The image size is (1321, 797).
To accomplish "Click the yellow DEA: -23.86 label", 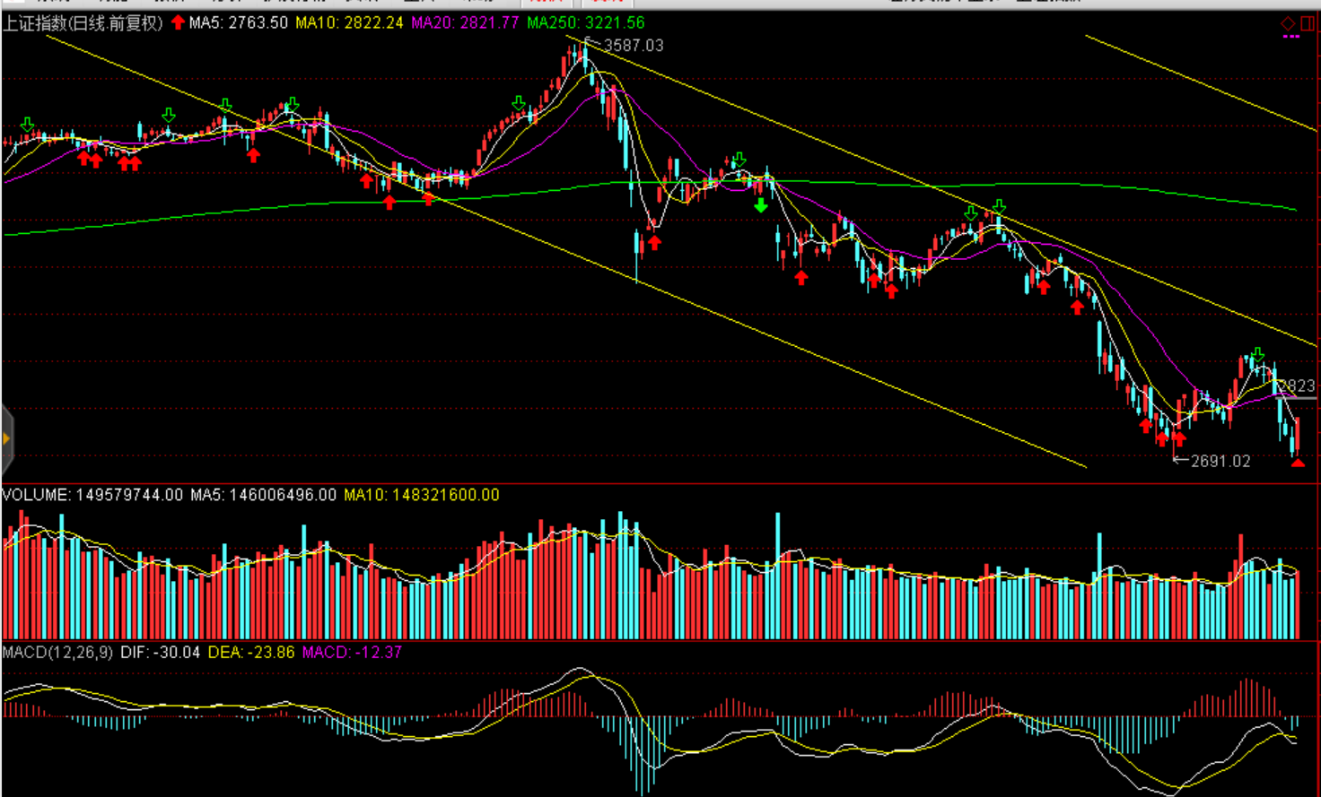I will (x=251, y=652).
